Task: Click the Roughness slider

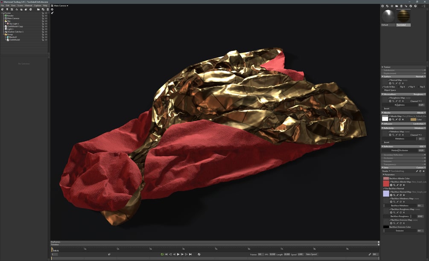Action: coord(400,105)
